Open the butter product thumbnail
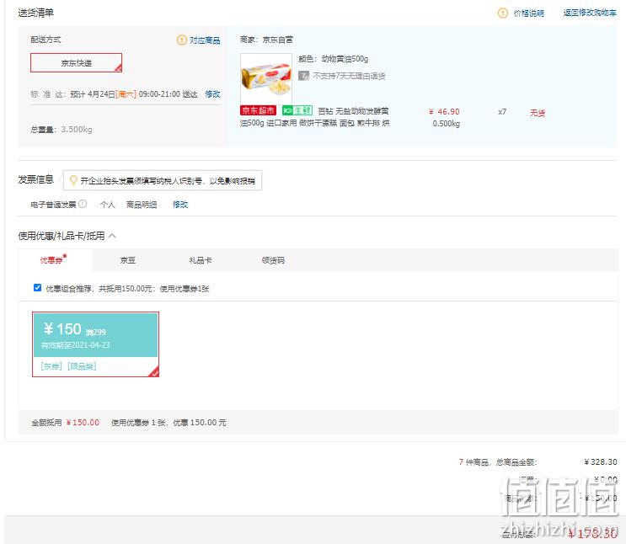 (x=266, y=78)
